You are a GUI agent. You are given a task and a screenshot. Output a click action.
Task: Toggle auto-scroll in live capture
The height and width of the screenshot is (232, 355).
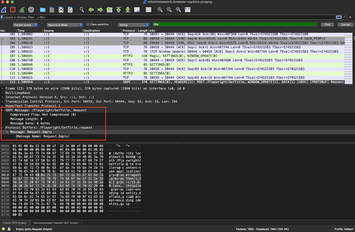pos(137,9)
